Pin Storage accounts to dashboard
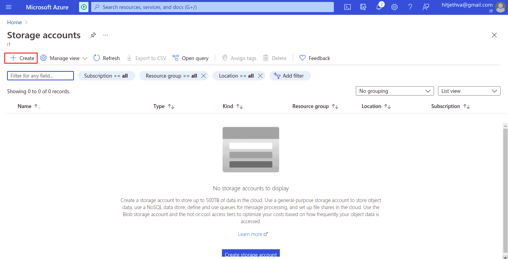 (93, 35)
